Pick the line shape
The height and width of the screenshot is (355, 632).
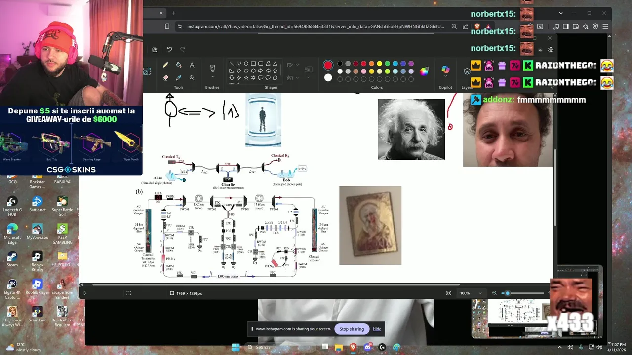click(232, 64)
